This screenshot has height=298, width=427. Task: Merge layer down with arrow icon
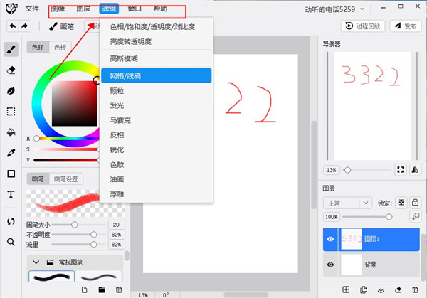click(381, 289)
